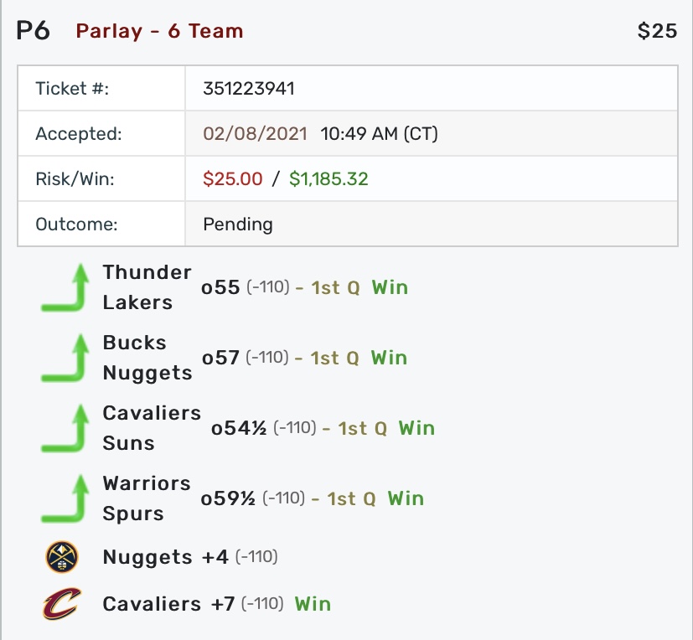This screenshot has height=640, width=693.
Task: Click the accepted date 02/08/2021
Action: point(255,134)
